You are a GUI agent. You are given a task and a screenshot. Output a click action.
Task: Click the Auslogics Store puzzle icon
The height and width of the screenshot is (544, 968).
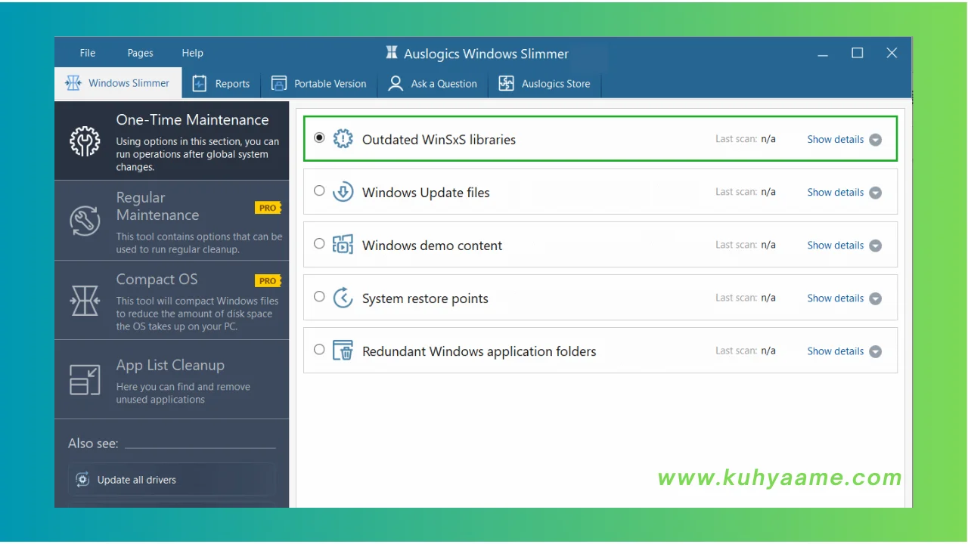click(x=507, y=83)
